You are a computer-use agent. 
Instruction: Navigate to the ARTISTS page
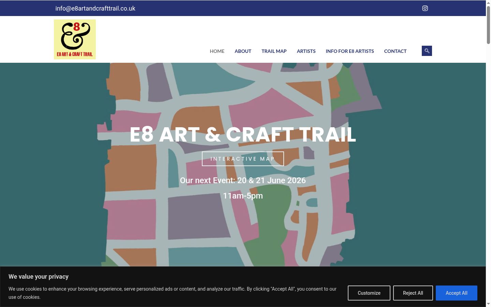[306, 51]
